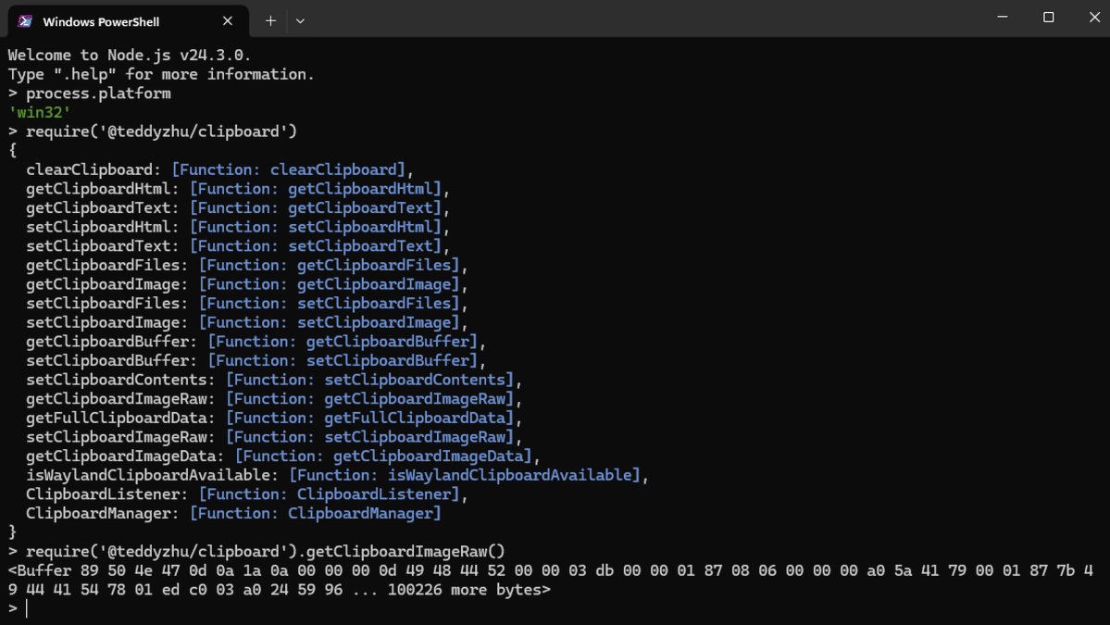Click the setClipboardContents function entry

coord(274,381)
